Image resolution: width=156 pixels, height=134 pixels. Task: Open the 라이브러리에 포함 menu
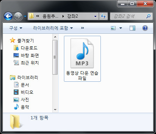(x=53, y=28)
